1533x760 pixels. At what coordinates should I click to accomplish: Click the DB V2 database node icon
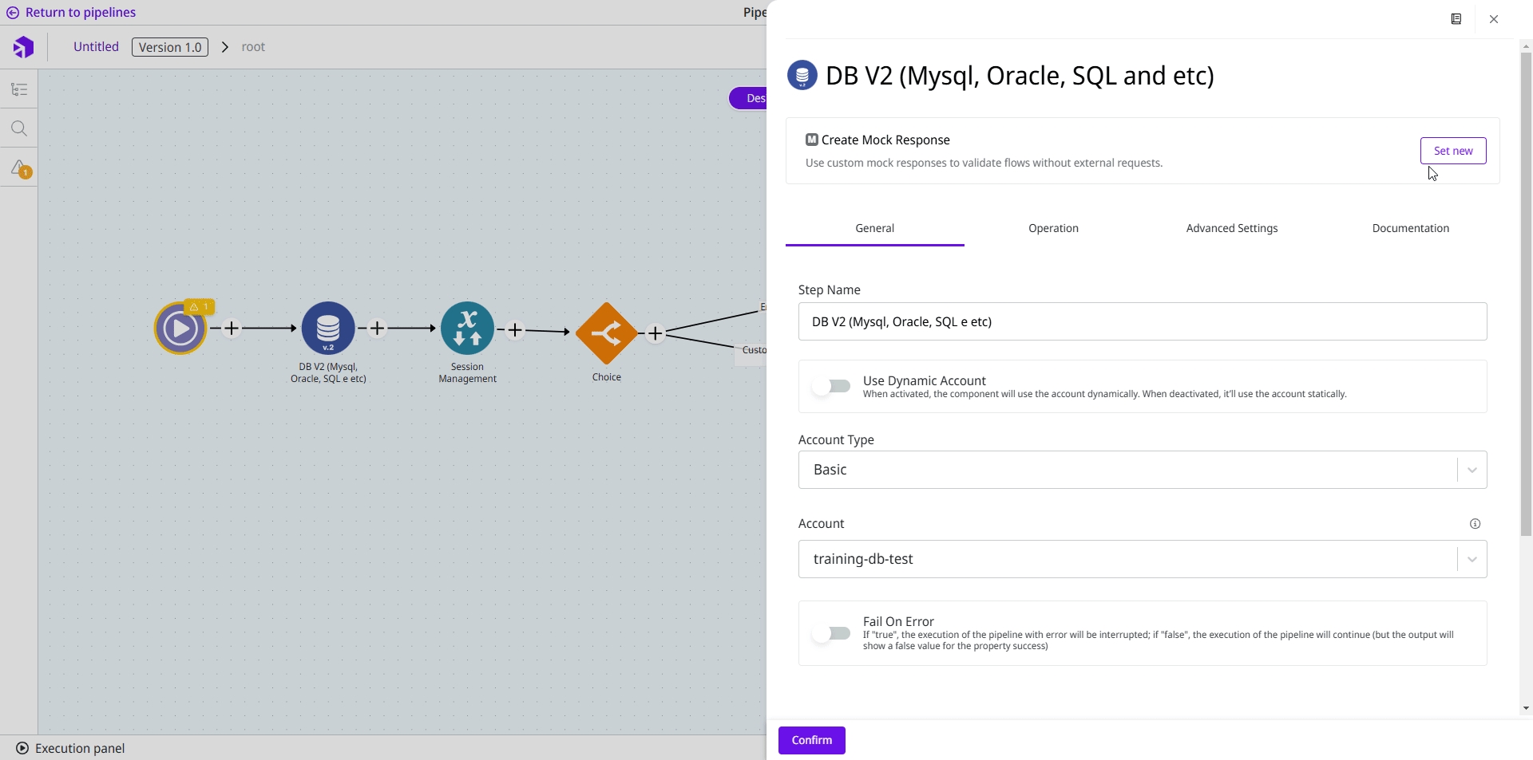pos(328,329)
